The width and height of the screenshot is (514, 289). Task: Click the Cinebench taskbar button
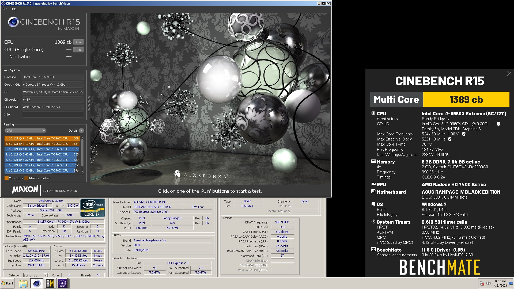click(x=36, y=284)
